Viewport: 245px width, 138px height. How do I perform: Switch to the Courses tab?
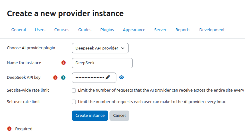tap(62, 30)
